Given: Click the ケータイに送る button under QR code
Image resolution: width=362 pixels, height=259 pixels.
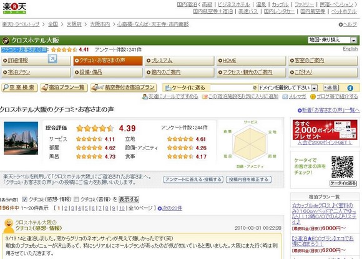Looking at the screenshot, I should (x=343, y=183).
